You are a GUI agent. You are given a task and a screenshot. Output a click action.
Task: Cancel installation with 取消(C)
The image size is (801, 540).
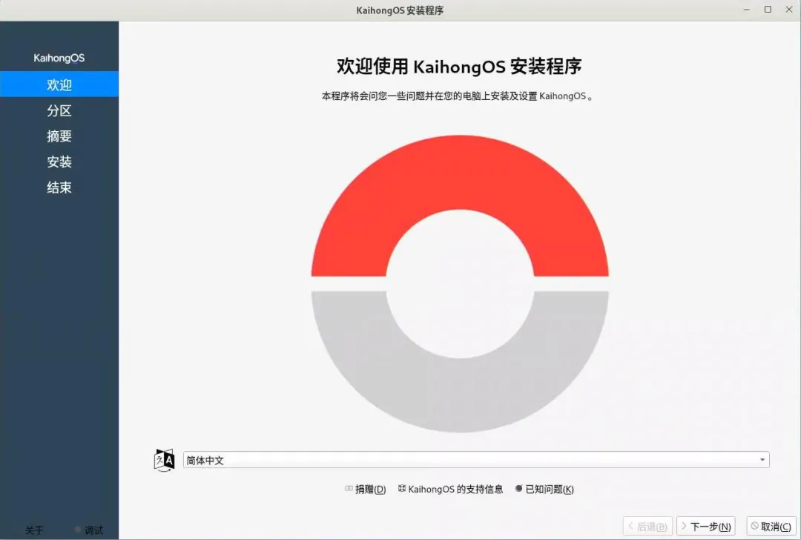pos(771,526)
